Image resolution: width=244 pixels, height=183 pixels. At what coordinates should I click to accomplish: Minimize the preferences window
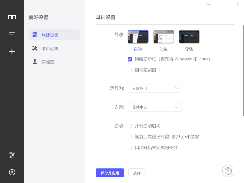[x=209, y=5]
